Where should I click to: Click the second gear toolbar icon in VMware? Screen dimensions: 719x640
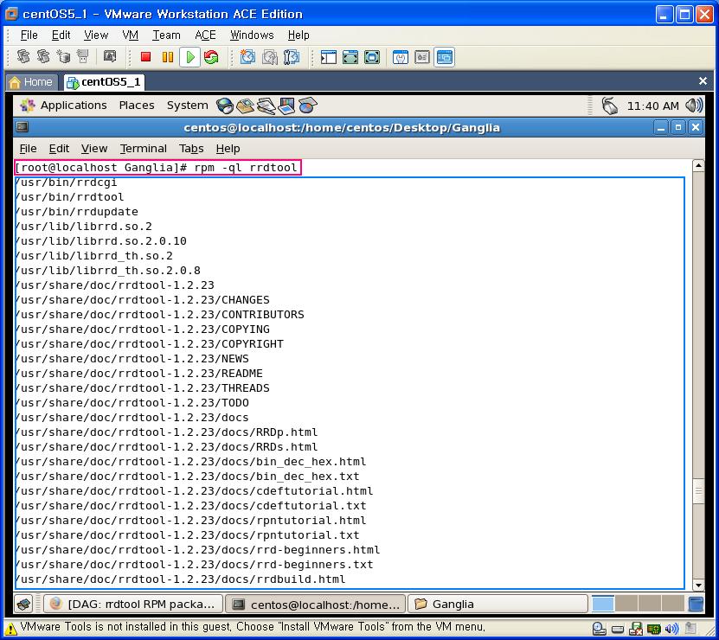(43, 56)
